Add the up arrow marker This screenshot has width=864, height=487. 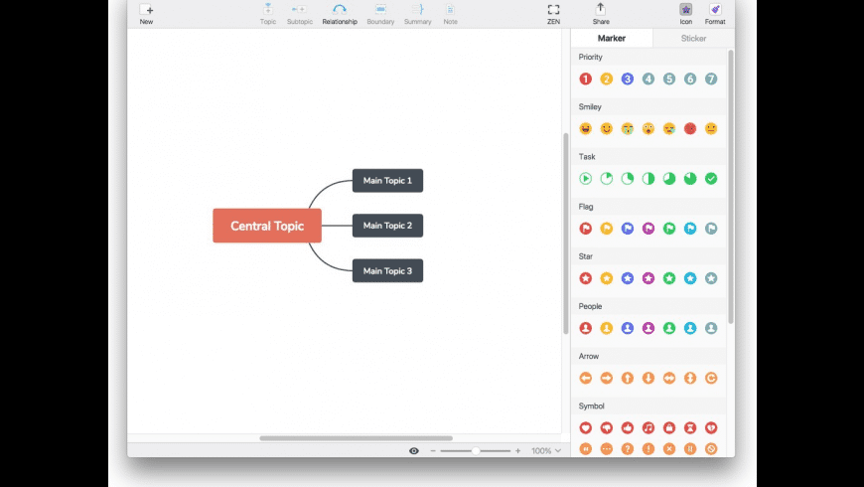click(627, 378)
